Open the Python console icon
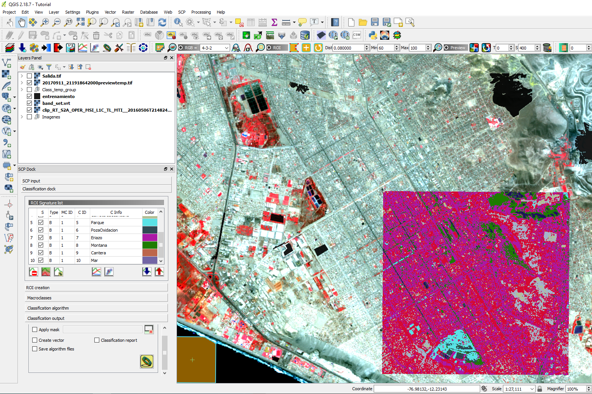The width and height of the screenshot is (592, 394). (x=373, y=35)
